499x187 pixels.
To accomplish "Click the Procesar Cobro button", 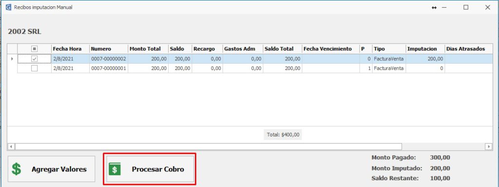I will [150, 169].
